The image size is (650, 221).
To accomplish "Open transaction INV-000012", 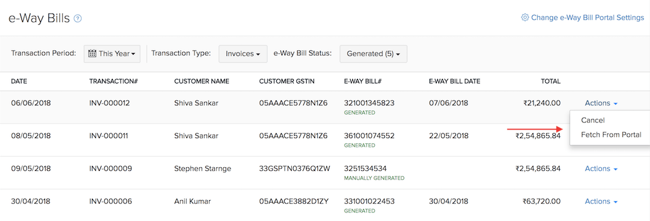I will coord(109,103).
